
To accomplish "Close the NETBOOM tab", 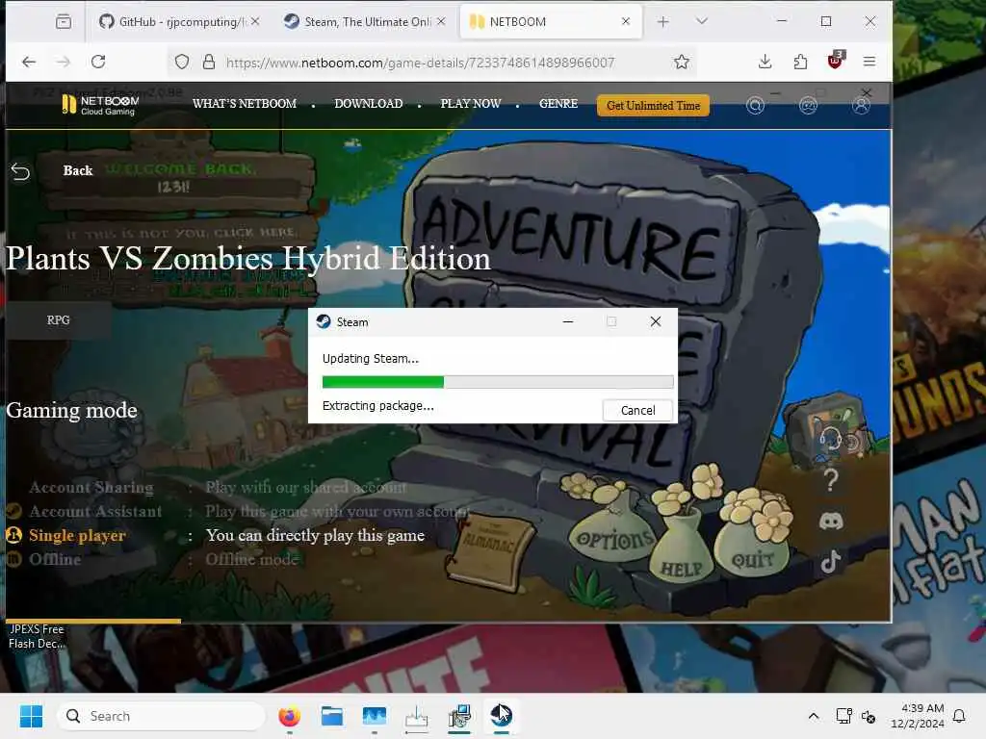I will point(626,21).
